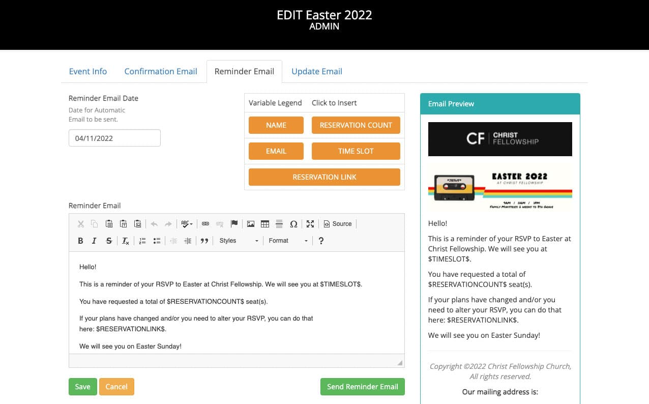Click the Paste icon in editor toolbar

pos(109,224)
